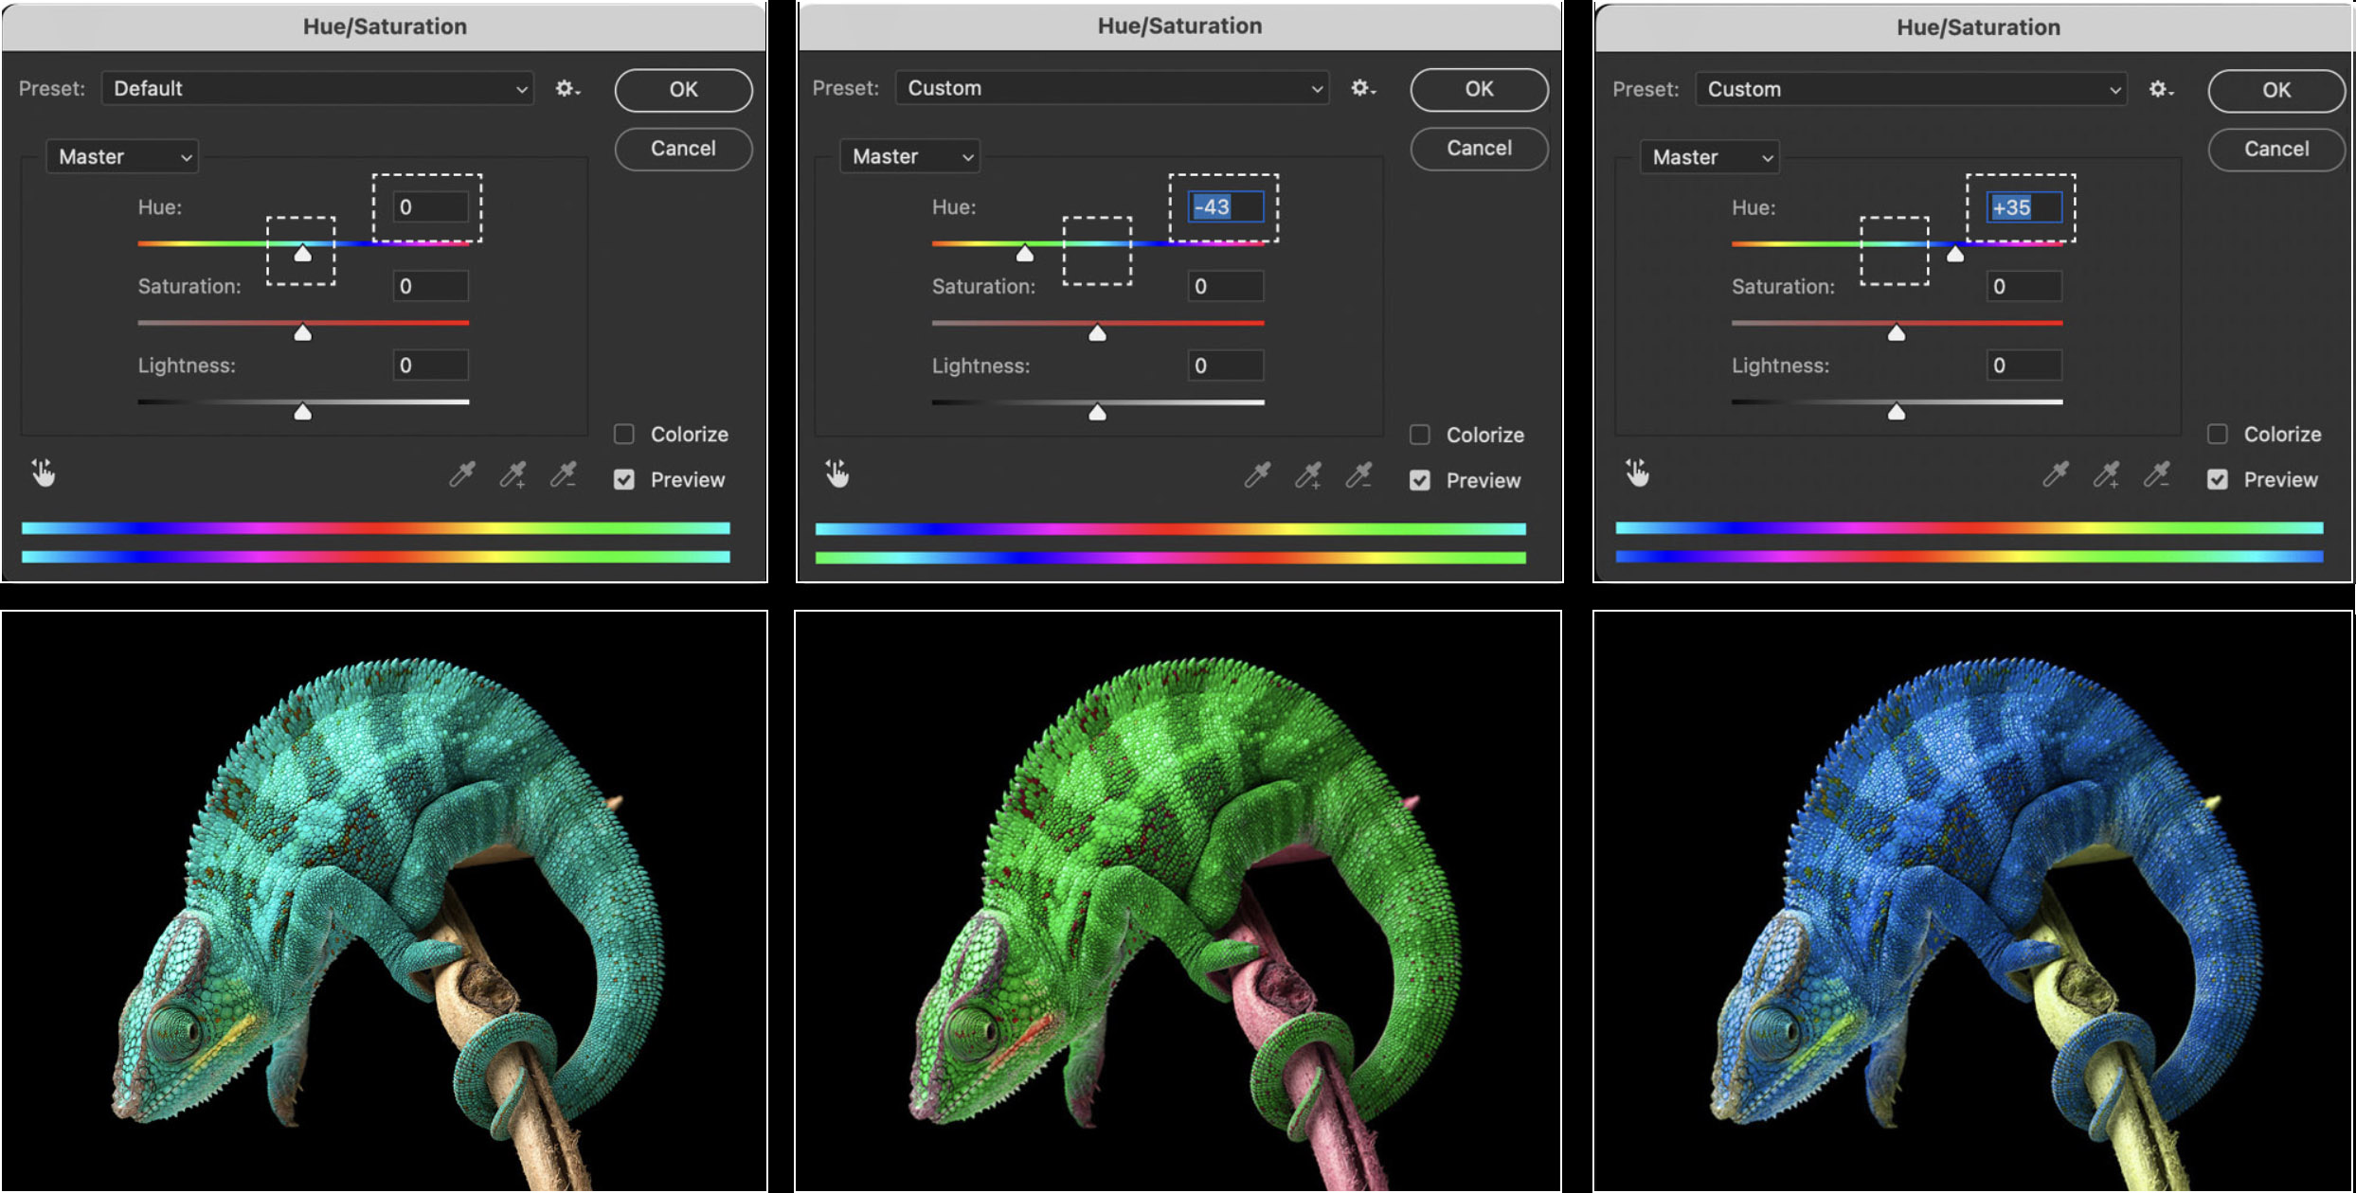Focus the Lightness value field in Default preset dialog

[x=431, y=365]
